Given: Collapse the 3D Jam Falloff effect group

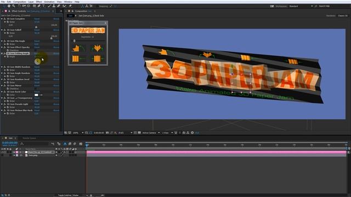Looking at the screenshot, I should pos(2,30).
